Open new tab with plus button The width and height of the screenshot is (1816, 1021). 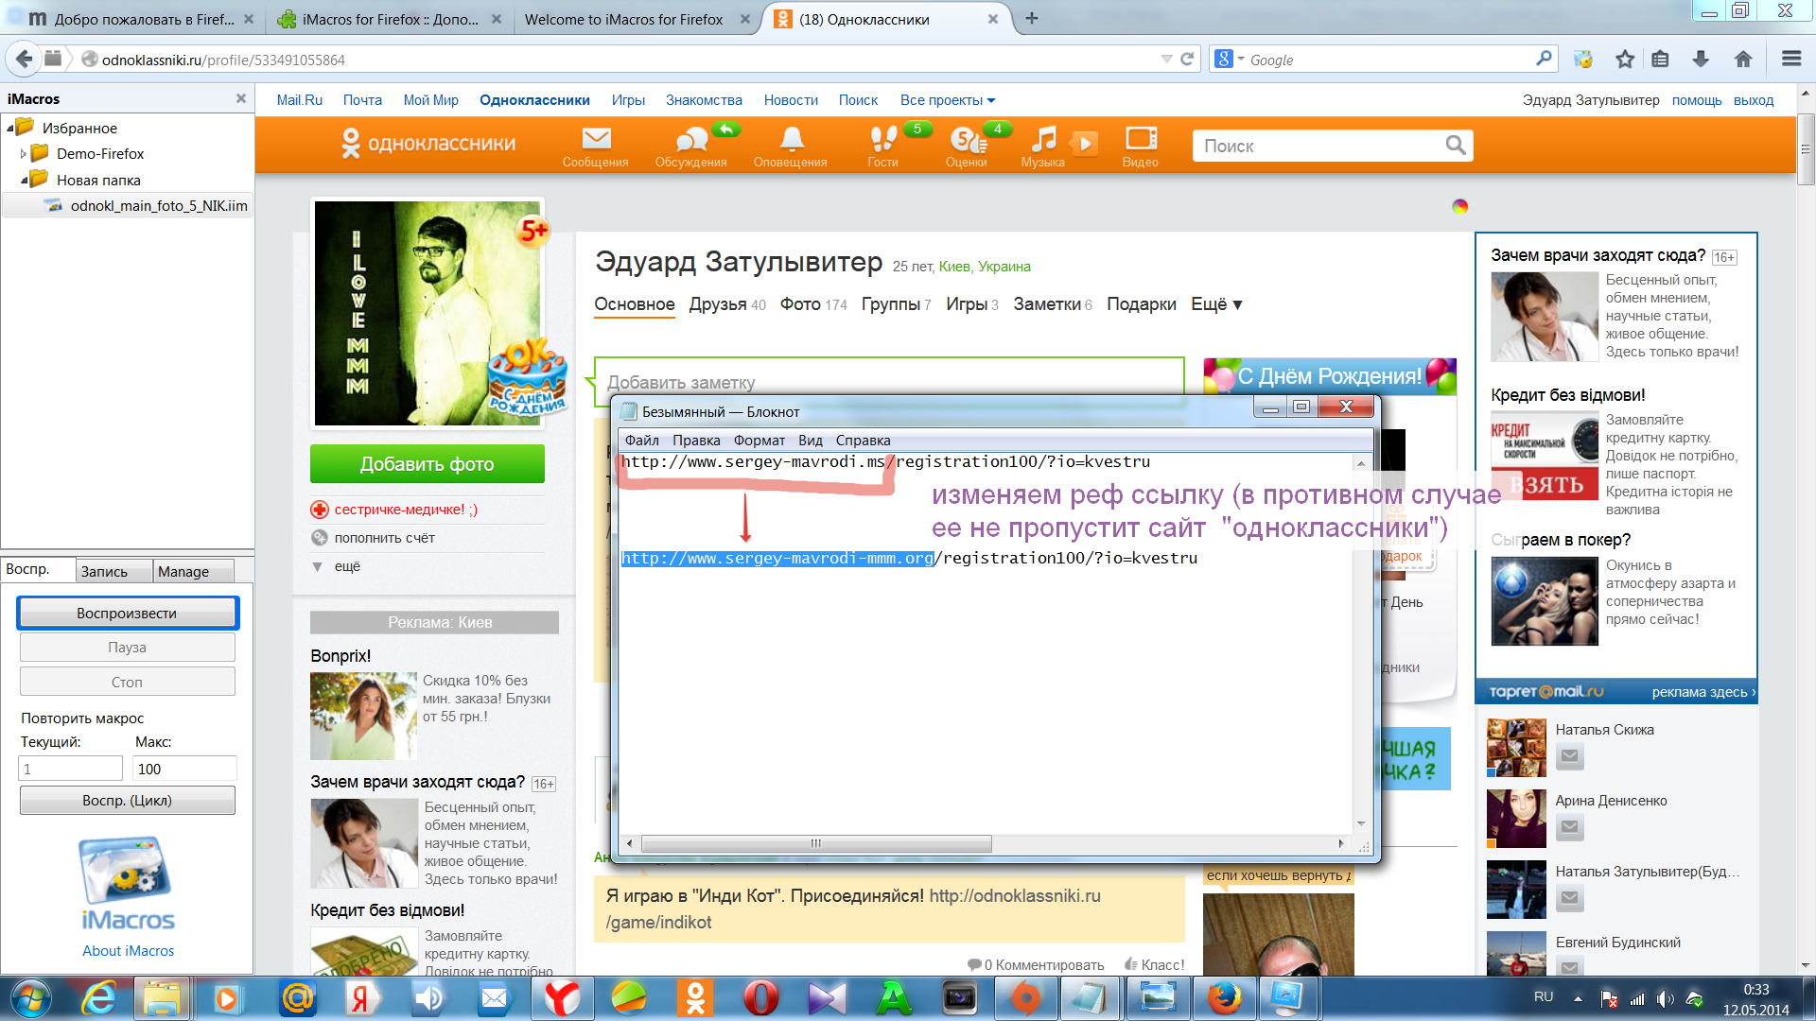click(x=1032, y=18)
